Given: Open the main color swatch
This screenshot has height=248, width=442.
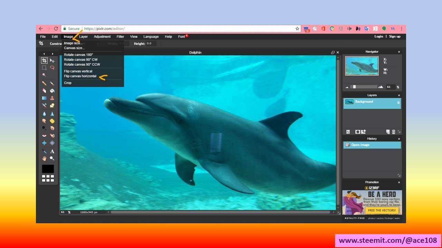Looking at the screenshot, I should click(x=48, y=169).
